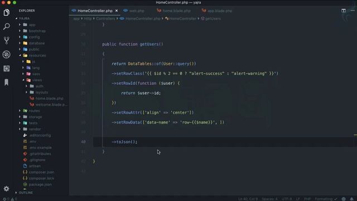
Task: Open the Source Control view
Action: 6,40
